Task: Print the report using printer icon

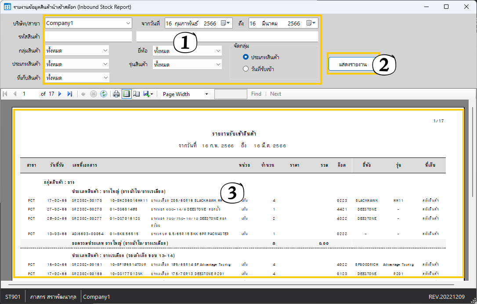Action: 116,94
